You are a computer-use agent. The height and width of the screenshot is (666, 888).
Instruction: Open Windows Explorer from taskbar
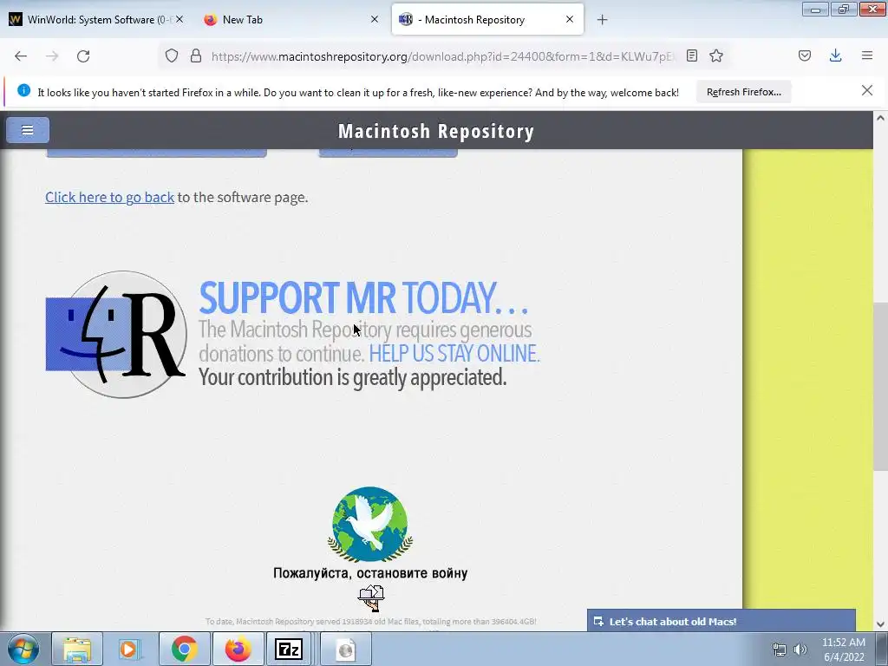(x=77, y=649)
